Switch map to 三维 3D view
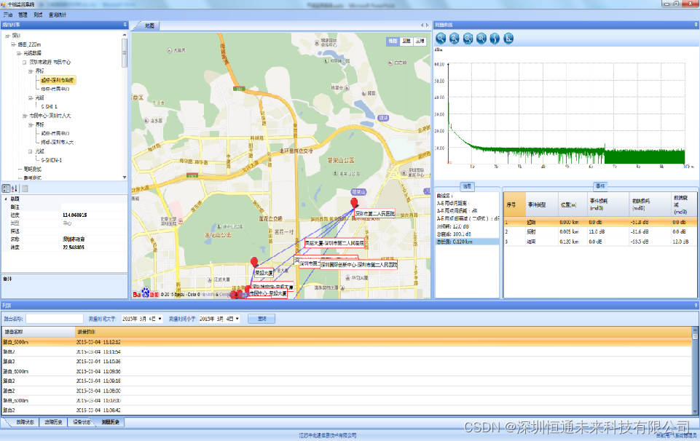700x441 pixels. click(420, 41)
